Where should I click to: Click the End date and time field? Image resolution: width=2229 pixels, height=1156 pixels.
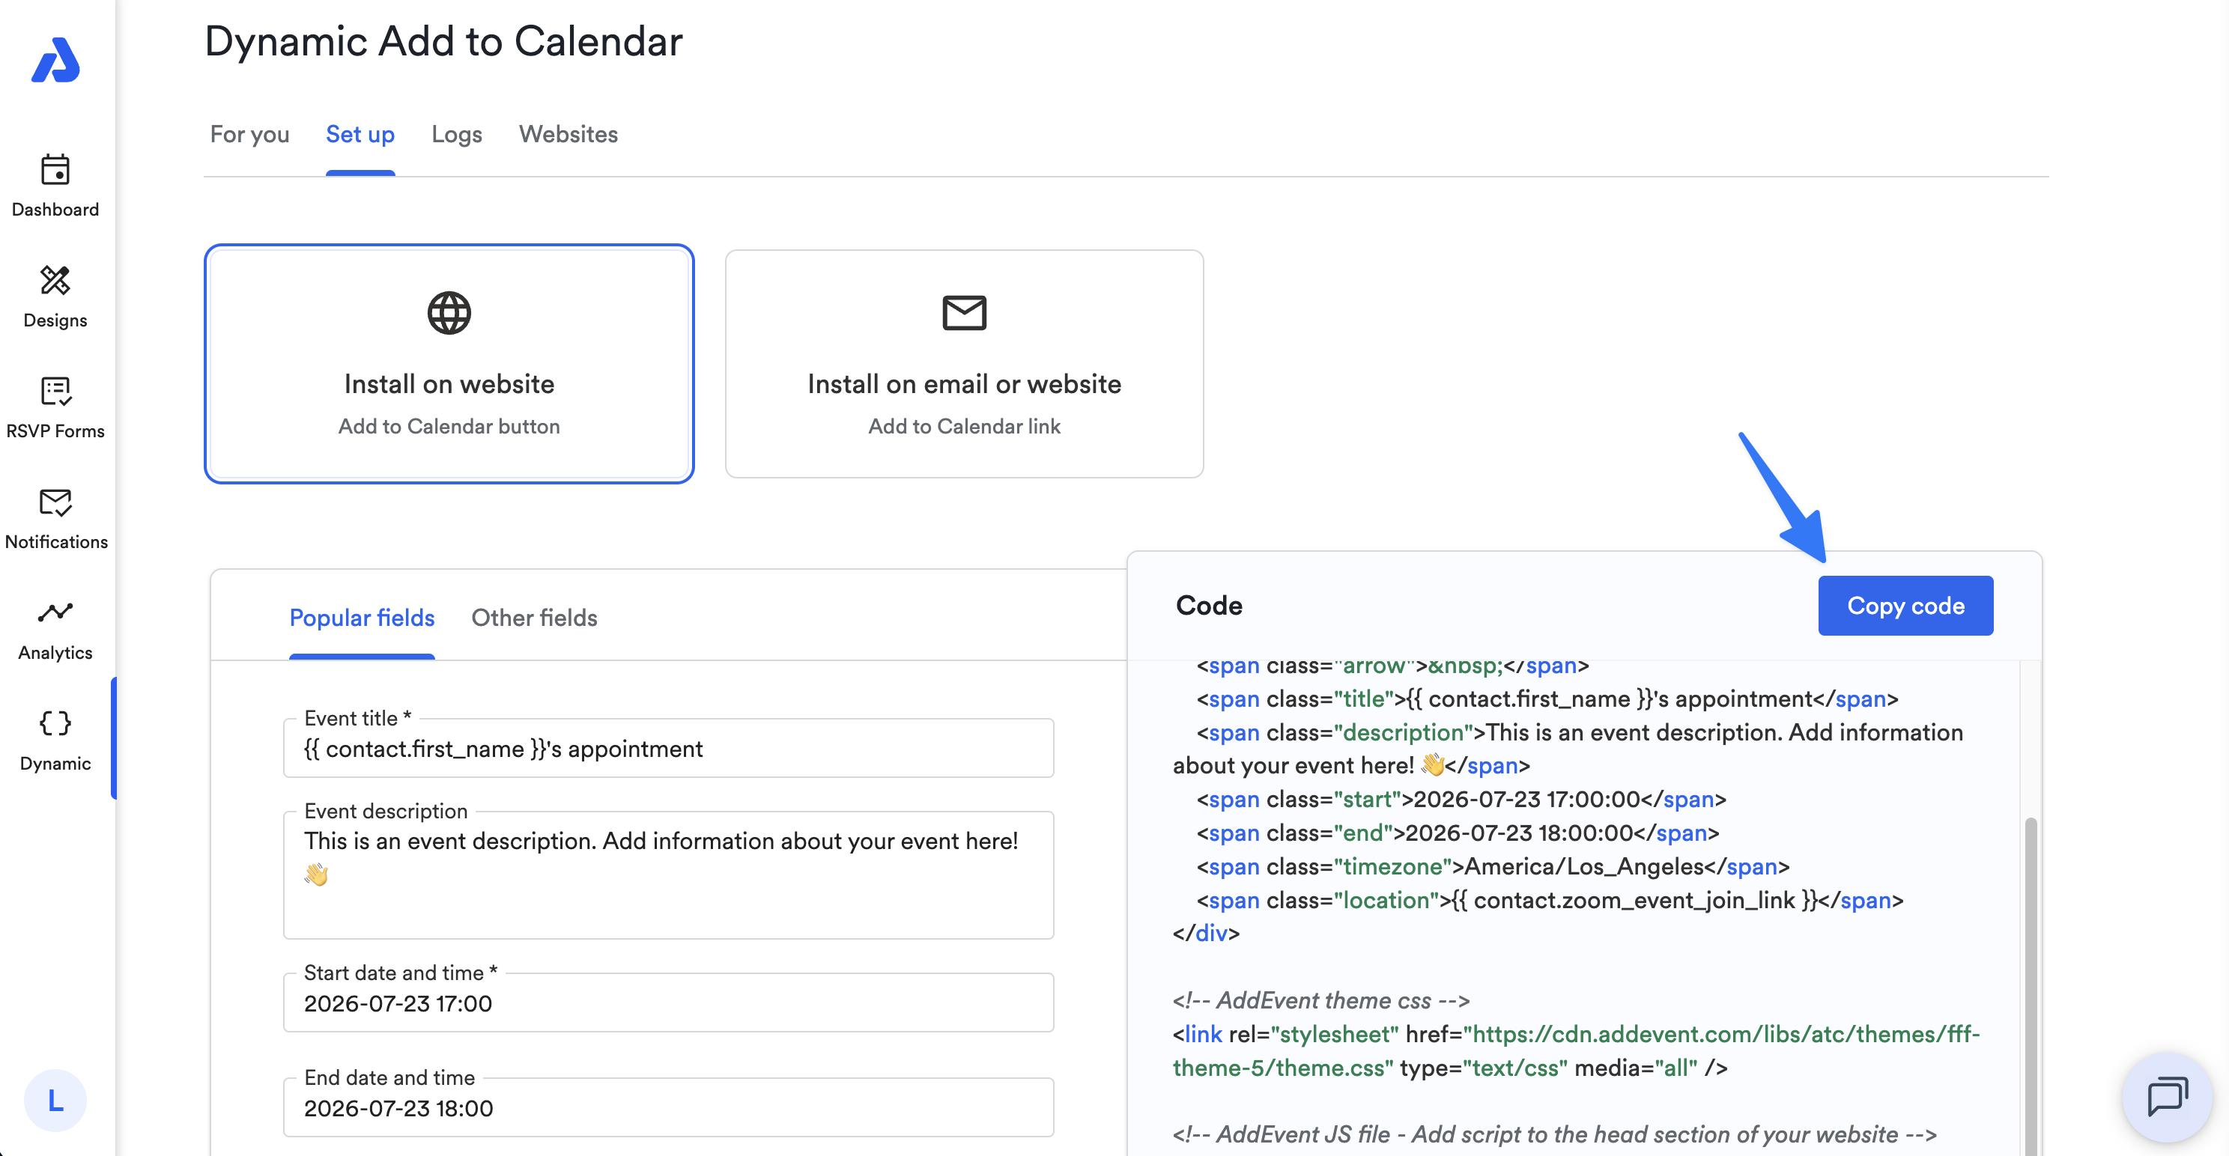[x=668, y=1107]
